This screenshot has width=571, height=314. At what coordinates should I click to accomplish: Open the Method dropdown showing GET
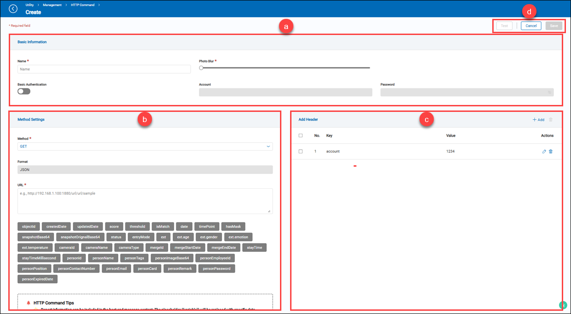(145, 146)
